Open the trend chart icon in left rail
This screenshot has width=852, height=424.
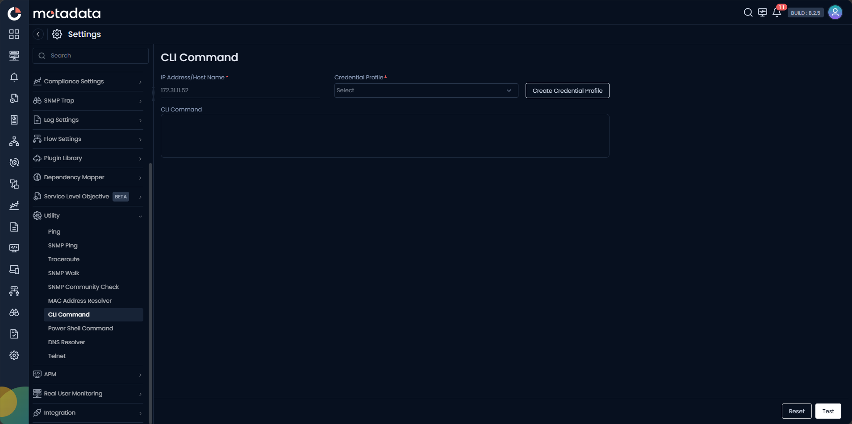click(x=14, y=206)
